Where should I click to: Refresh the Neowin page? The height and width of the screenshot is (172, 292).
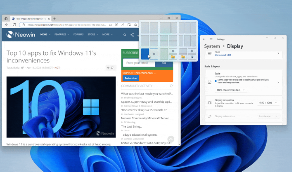click(14, 25)
